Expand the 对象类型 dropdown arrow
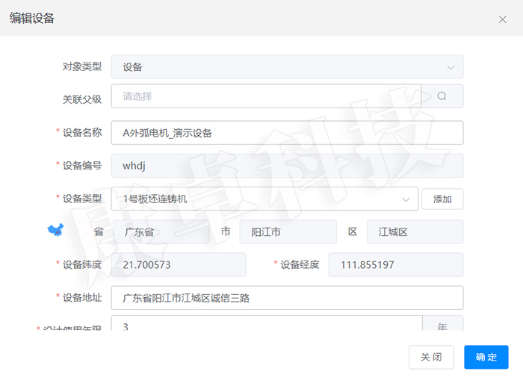The height and width of the screenshot is (383, 523). click(451, 67)
